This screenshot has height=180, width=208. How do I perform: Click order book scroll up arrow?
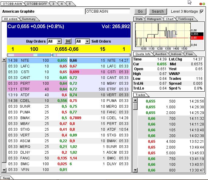[x=4, y=60]
